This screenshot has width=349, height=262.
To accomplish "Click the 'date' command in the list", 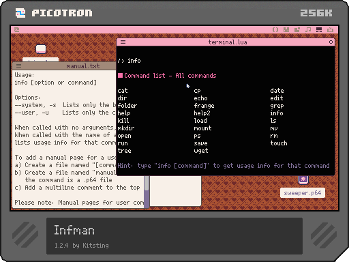I will [277, 91].
